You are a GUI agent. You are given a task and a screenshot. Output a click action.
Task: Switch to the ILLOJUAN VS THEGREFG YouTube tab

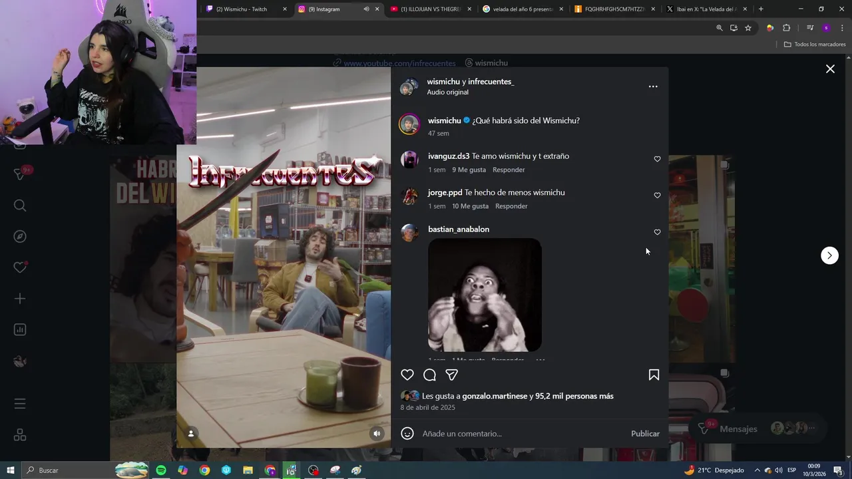(432, 9)
